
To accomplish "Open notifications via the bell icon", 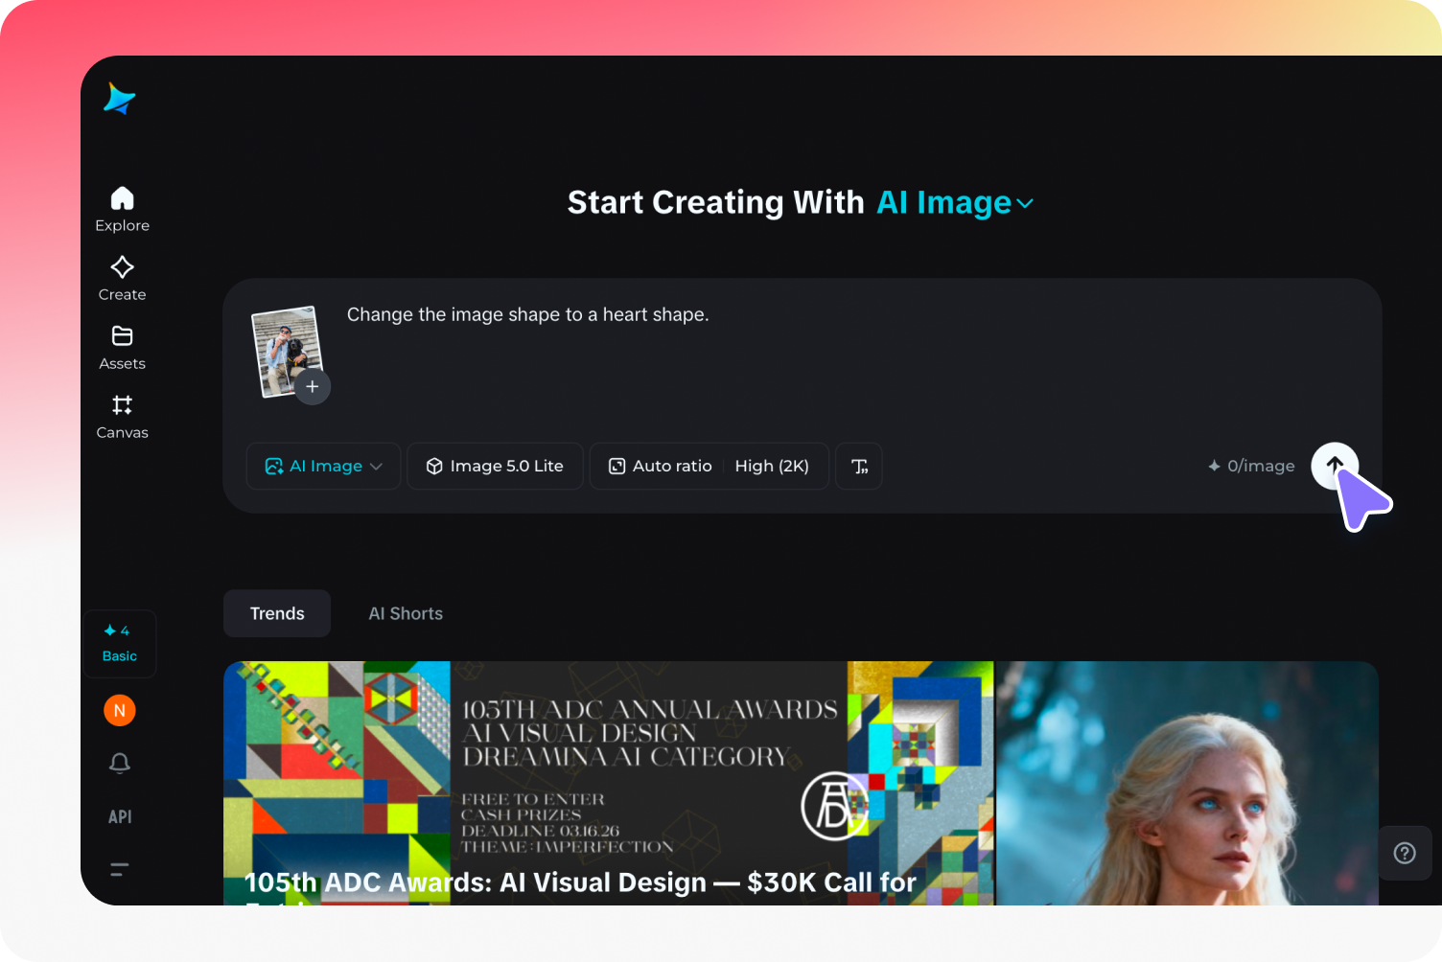I will [x=119, y=763].
